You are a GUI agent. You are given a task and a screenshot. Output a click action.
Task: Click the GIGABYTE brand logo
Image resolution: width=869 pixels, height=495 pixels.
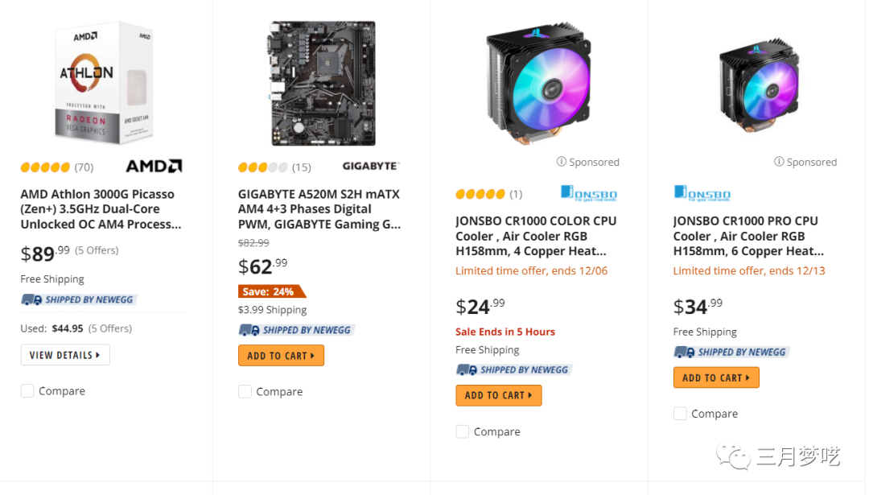[370, 167]
